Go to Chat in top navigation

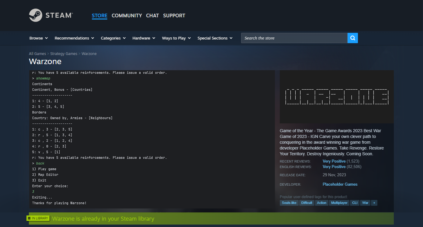click(152, 15)
